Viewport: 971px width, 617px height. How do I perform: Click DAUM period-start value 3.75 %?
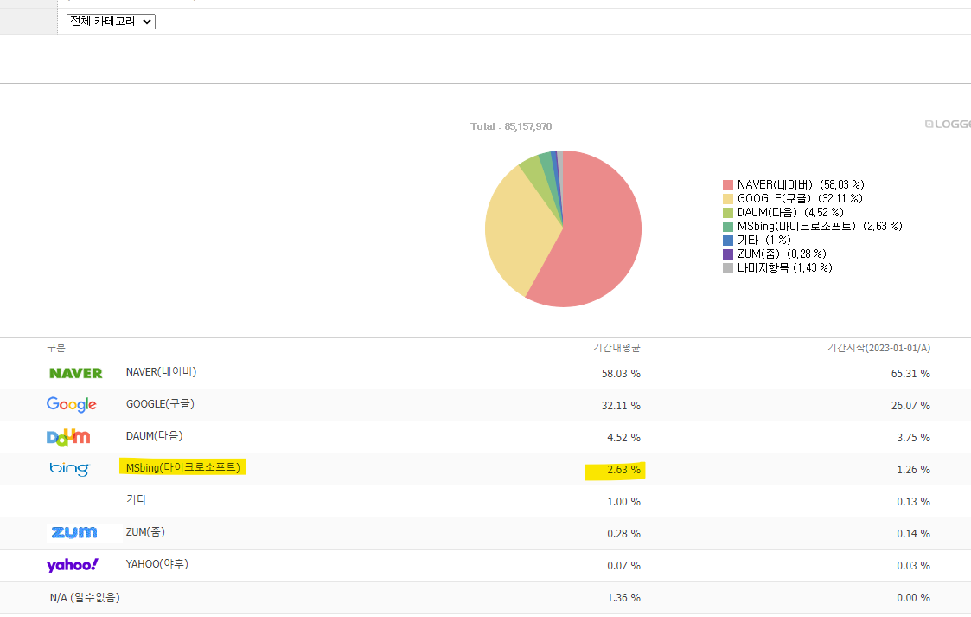click(913, 438)
